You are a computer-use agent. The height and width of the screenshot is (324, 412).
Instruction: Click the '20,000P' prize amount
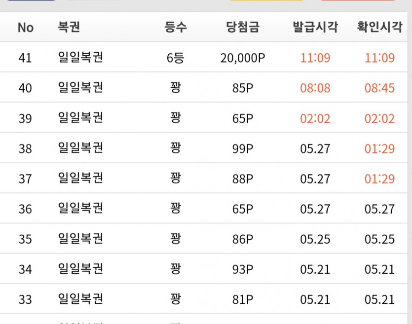[x=243, y=58]
